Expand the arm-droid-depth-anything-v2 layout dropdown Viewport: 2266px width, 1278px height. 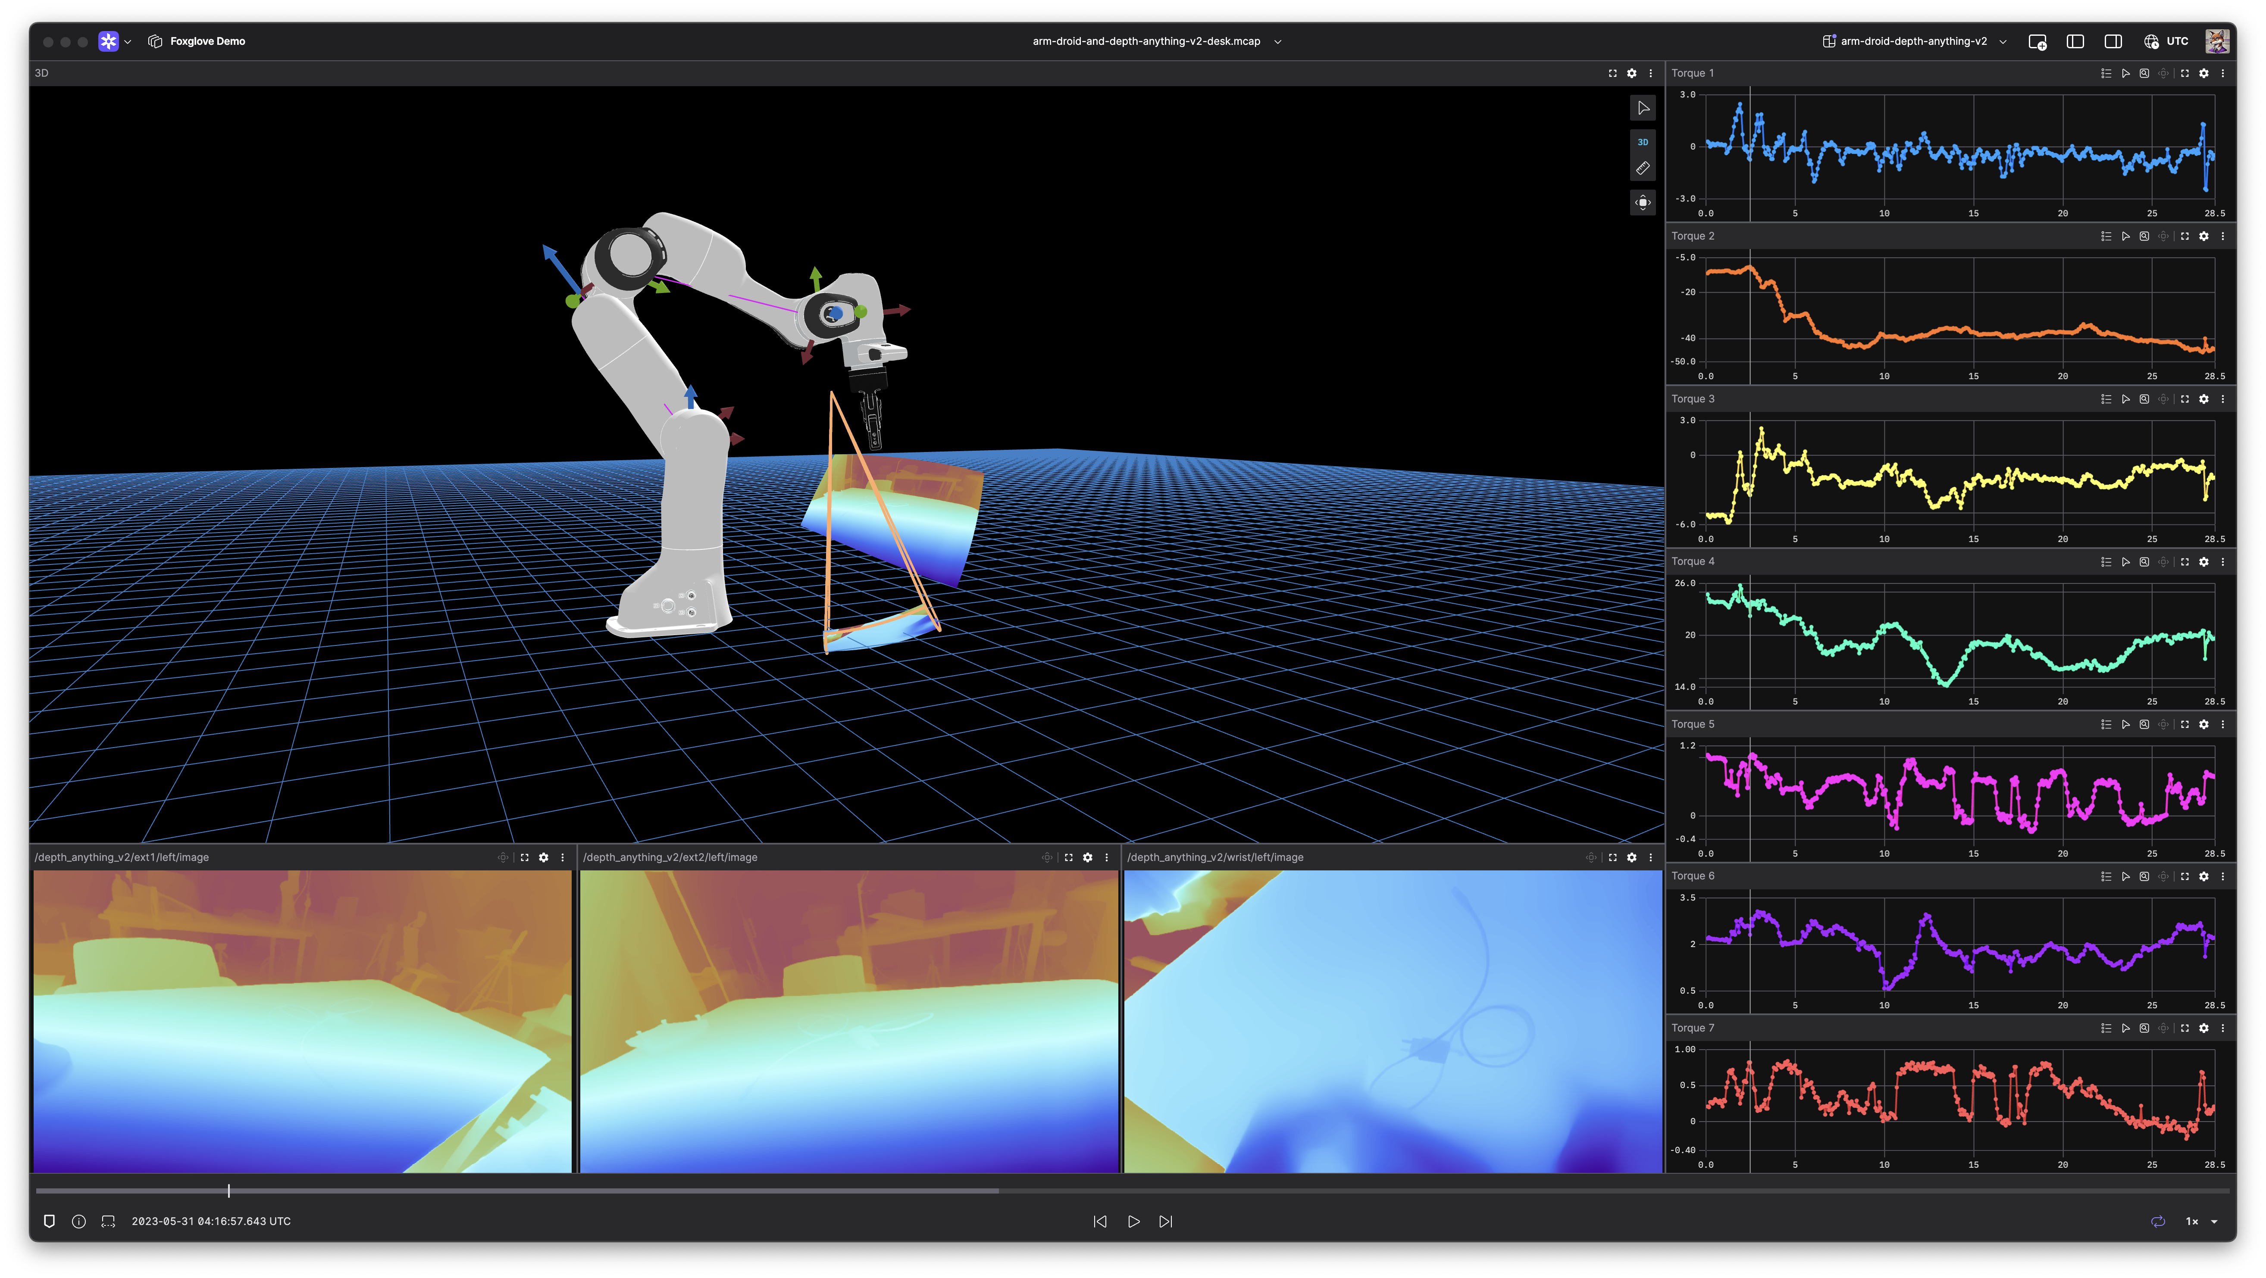pyautogui.click(x=2004, y=41)
